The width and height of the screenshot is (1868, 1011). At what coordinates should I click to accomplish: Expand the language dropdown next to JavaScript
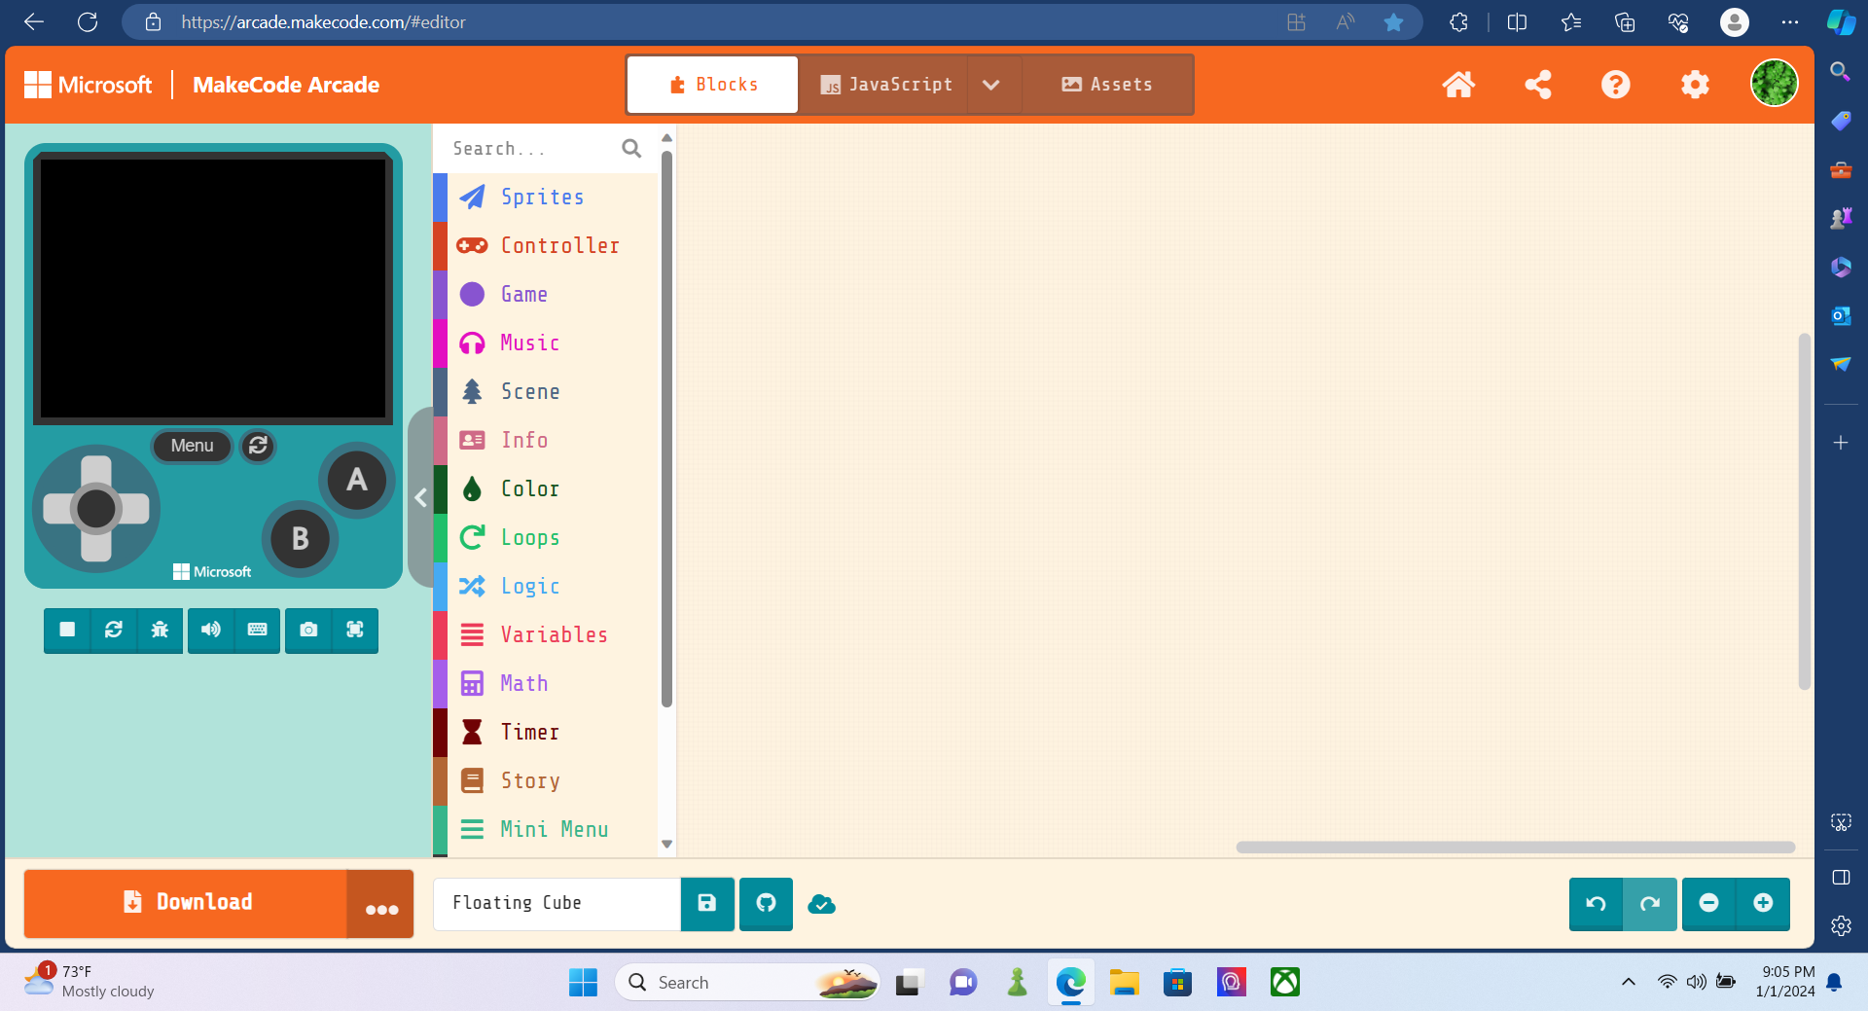[x=991, y=85]
